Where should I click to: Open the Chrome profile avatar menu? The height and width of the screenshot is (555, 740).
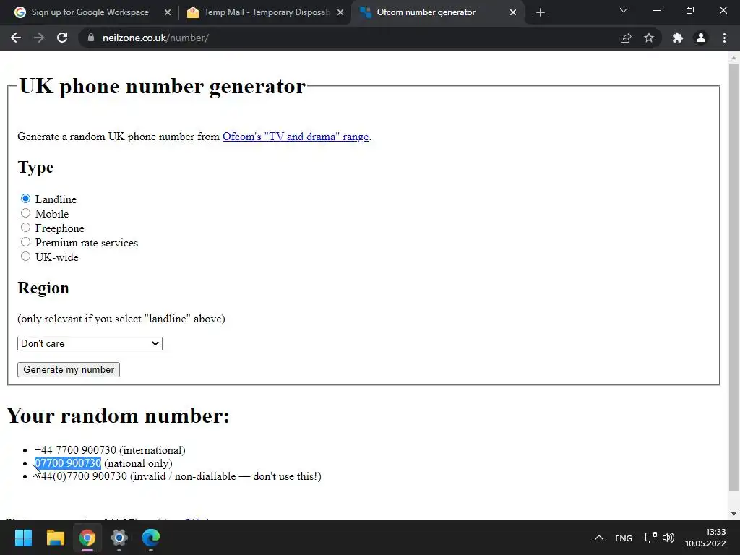click(701, 38)
